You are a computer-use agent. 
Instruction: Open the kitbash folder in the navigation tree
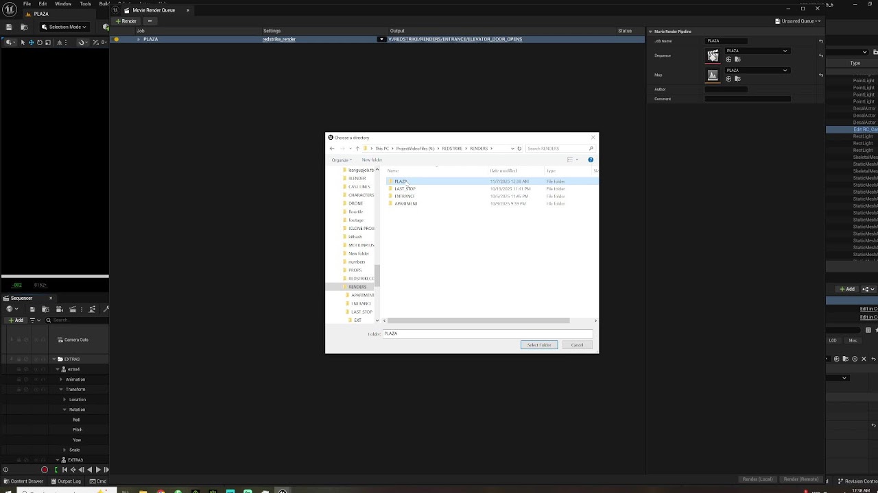pos(355,237)
